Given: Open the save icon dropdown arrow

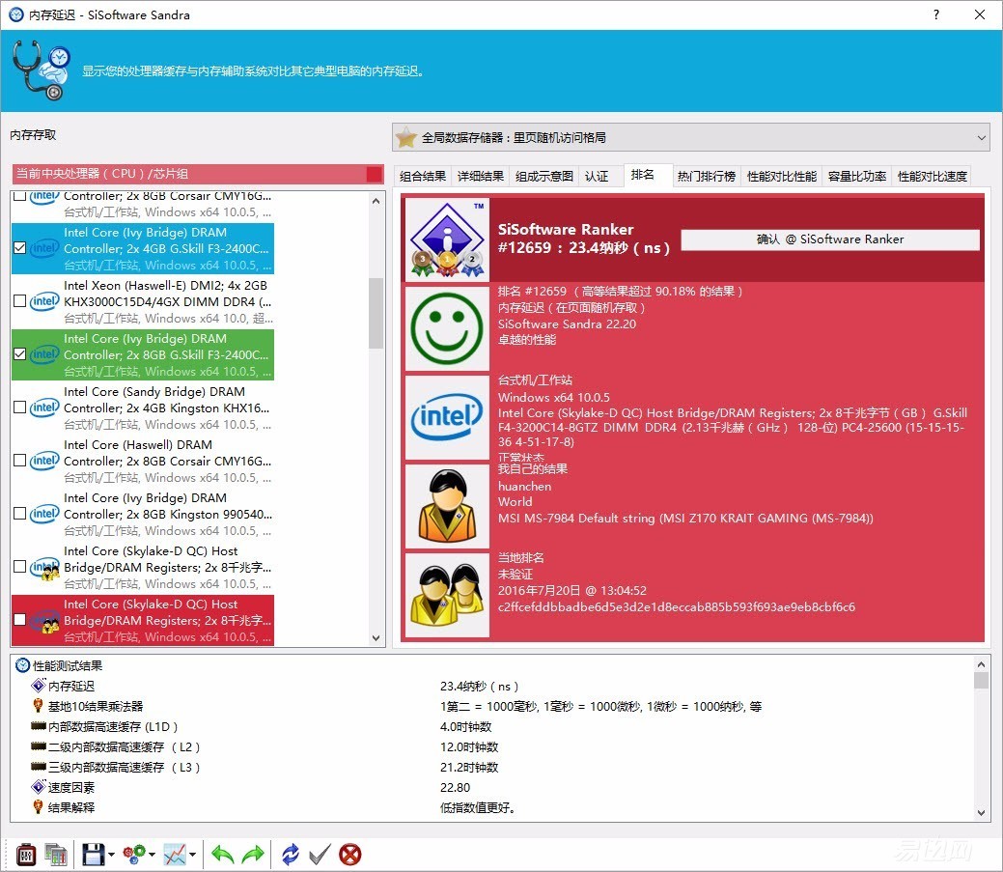Looking at the screenshot, I should point(111,854).
